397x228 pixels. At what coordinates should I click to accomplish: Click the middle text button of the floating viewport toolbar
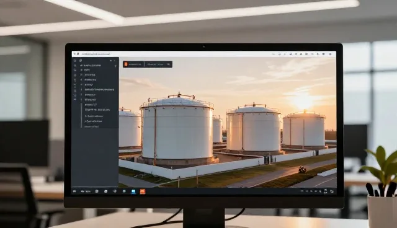pos(155,64)
